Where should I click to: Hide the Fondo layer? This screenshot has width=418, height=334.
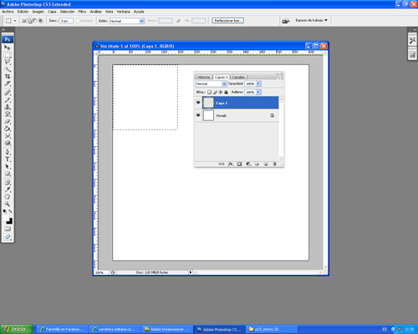[198, 115]
